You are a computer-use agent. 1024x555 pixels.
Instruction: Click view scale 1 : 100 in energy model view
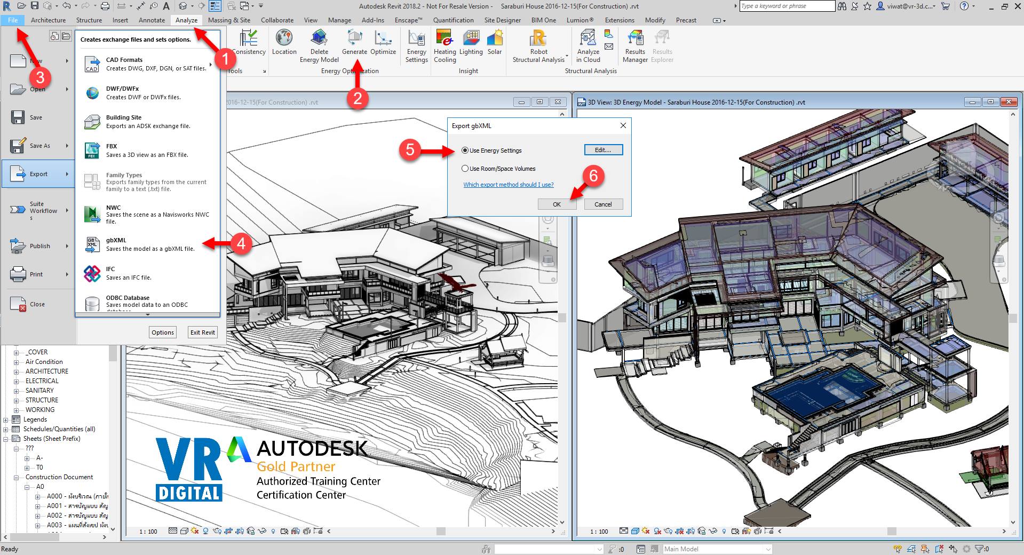(599, 532)
